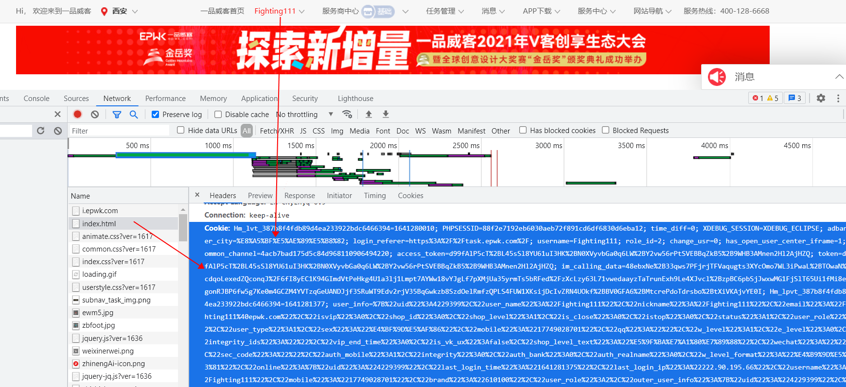
Task: Select the weixinerwei.png request row
Action: [x=123, y=351]
